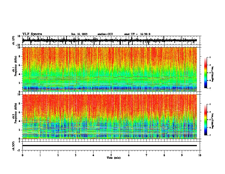225x174 pixels.
Task: Click the "Time (min)" axis label
Action: point(114,158)
